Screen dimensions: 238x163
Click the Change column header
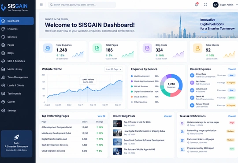point(100,122)
